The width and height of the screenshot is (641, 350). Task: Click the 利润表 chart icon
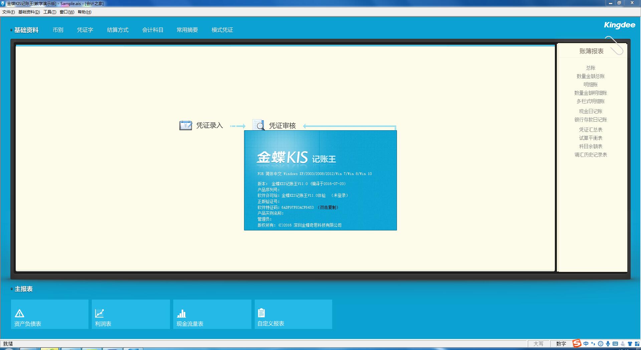point(99,313)
